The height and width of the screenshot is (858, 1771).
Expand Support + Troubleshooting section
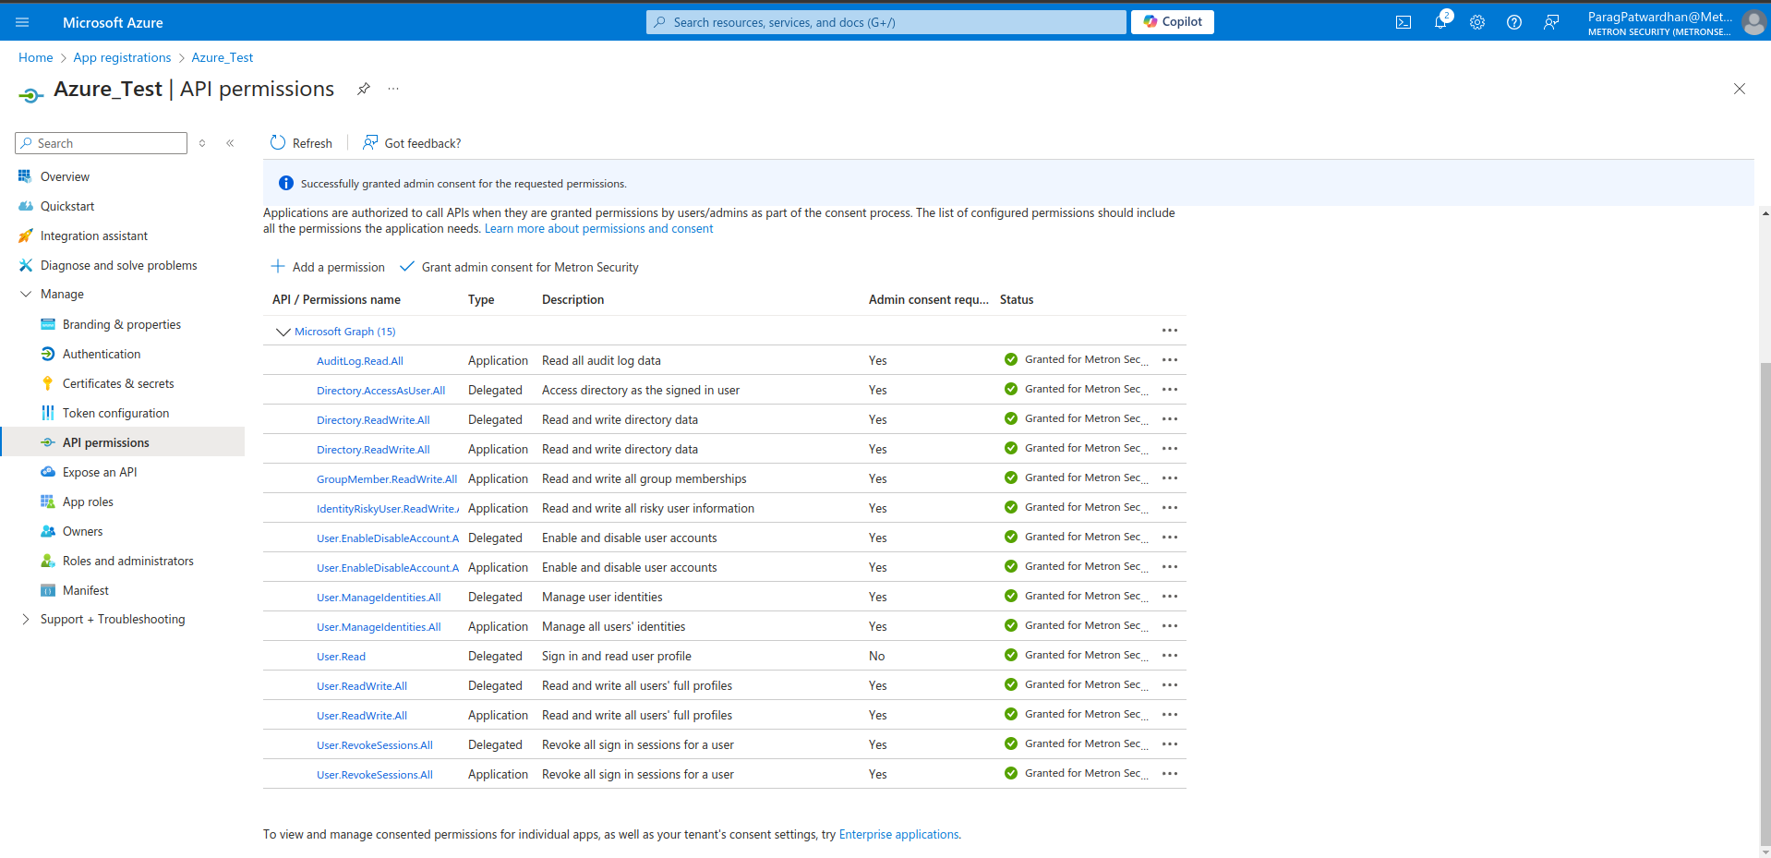click(x=26, y=619)
